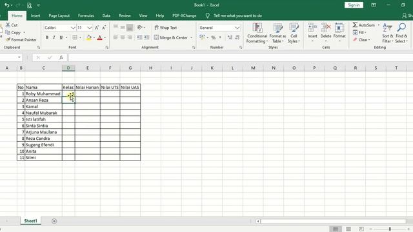Open Conditional Formatting menu
Image resolution: width=413 pixels, height=232 pixels.
coord(257,33)
